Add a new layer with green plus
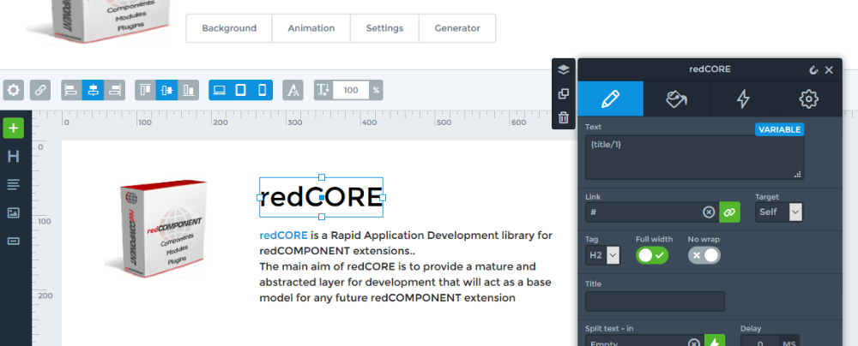Viewport: 858px width, 346px height. pyautogui.click(x=13, y=128)
